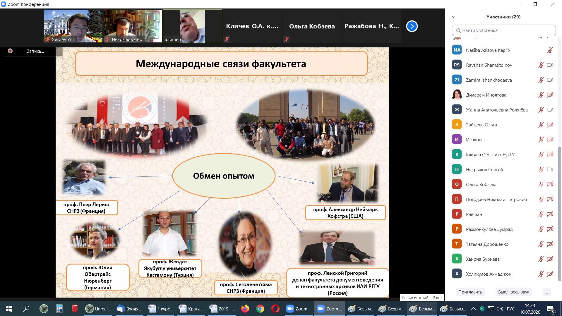Open the Opera browser taskbar icon
The image size is (562, 316).
275,309
